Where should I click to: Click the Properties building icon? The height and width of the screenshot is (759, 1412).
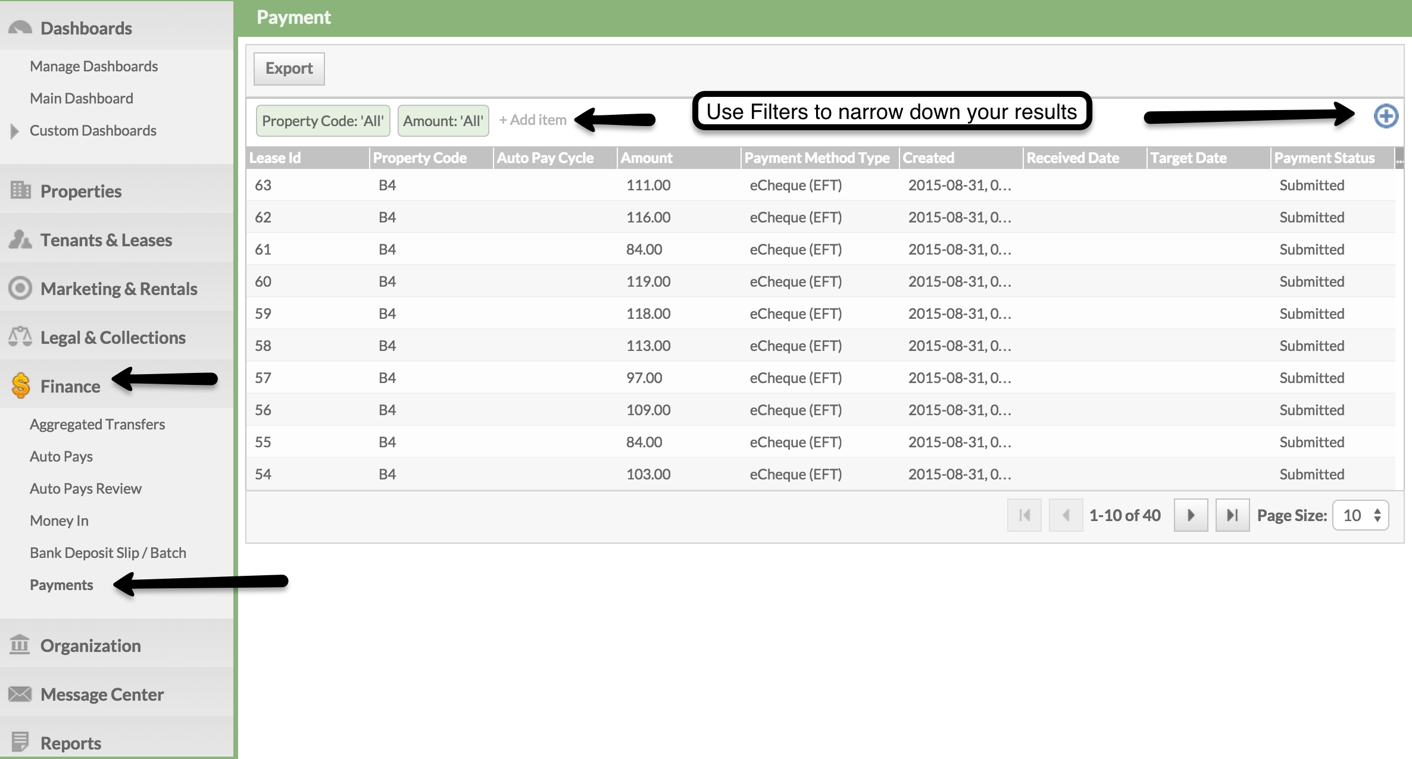[x=20, y=190]
